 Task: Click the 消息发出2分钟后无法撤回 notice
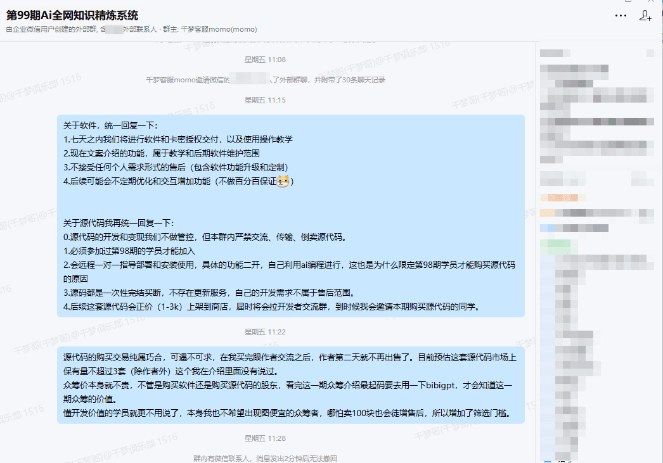tap(265, 458)
